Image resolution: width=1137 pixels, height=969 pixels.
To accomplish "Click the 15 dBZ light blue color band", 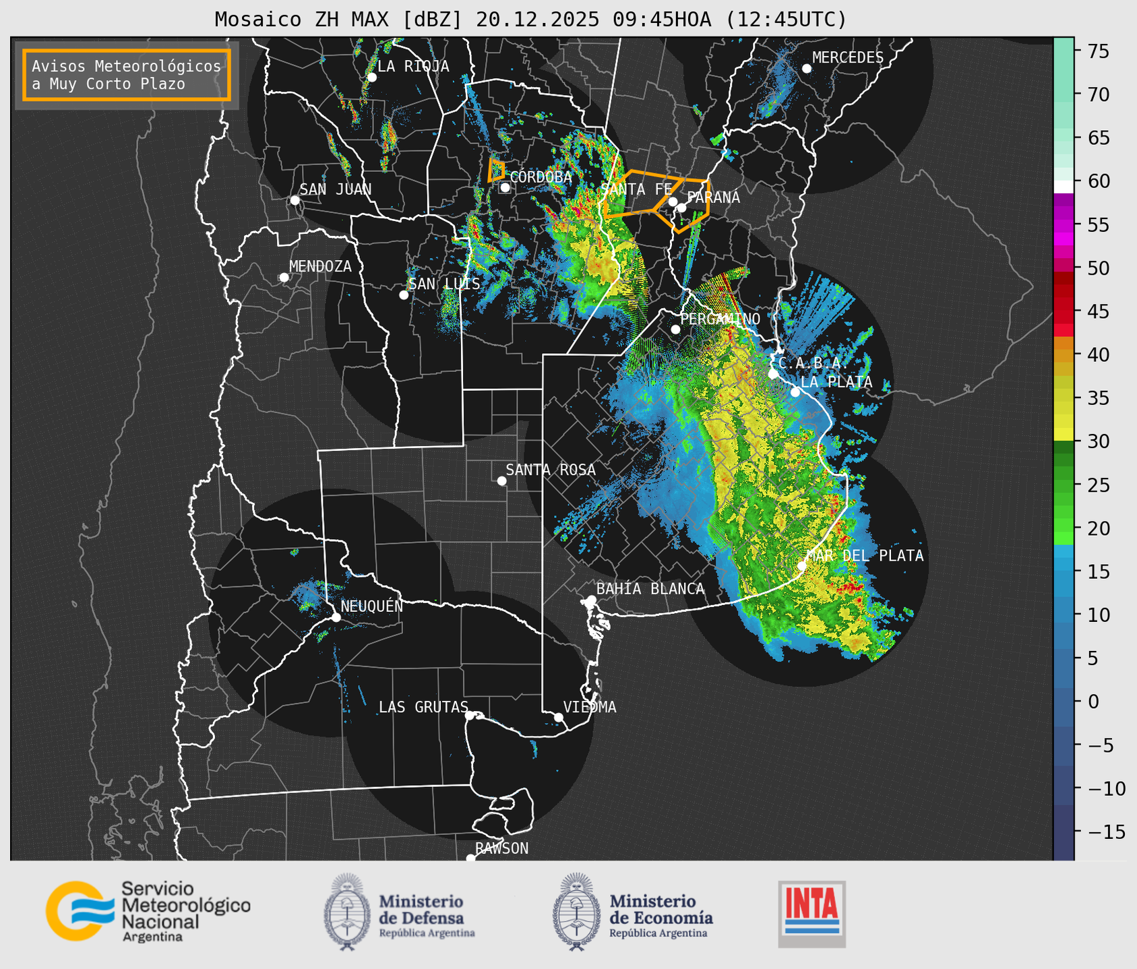I will tap(1064, 565).
